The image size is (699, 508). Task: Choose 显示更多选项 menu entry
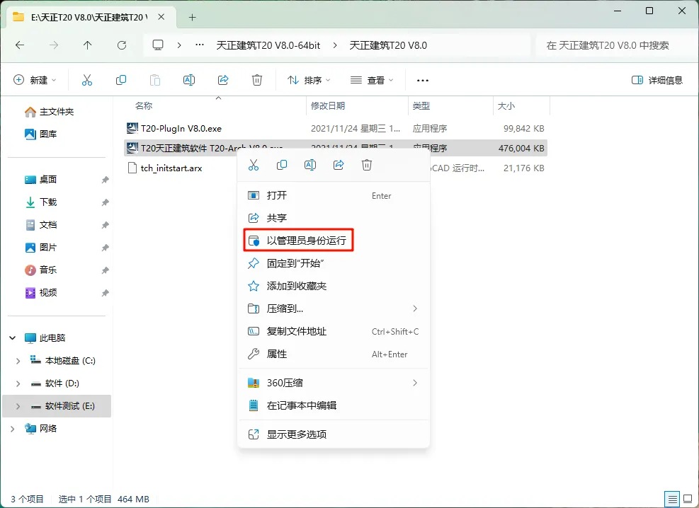[x=334, y=434]
